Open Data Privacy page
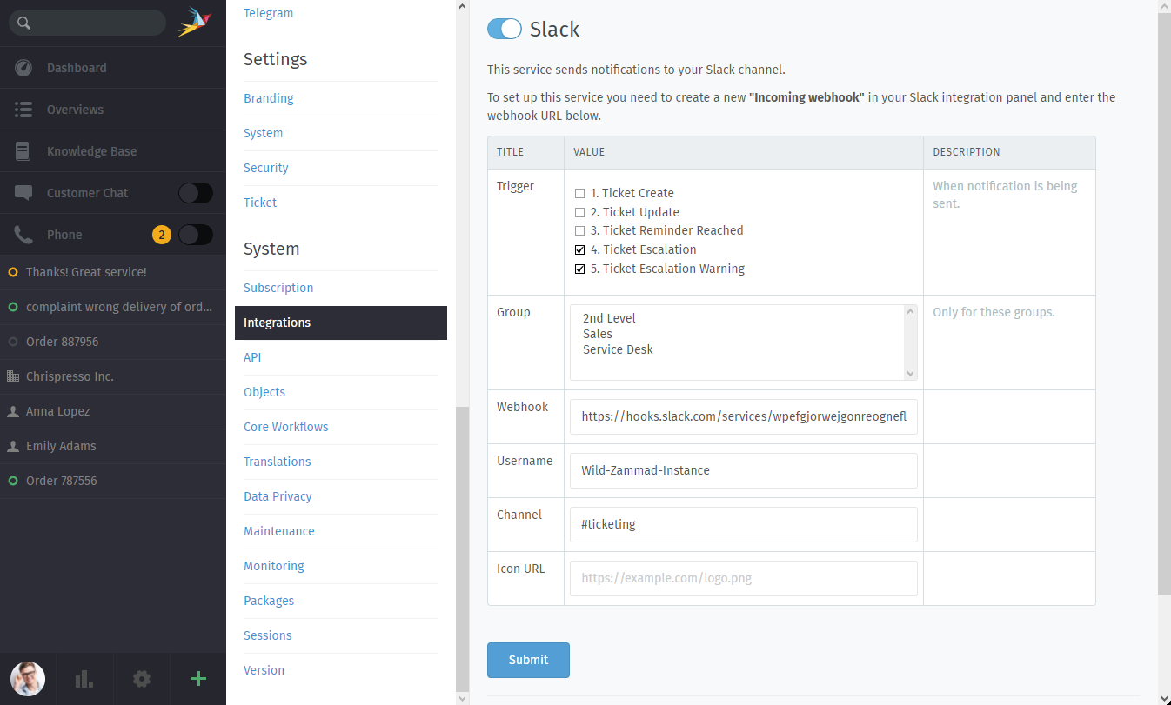 point(278,496)
